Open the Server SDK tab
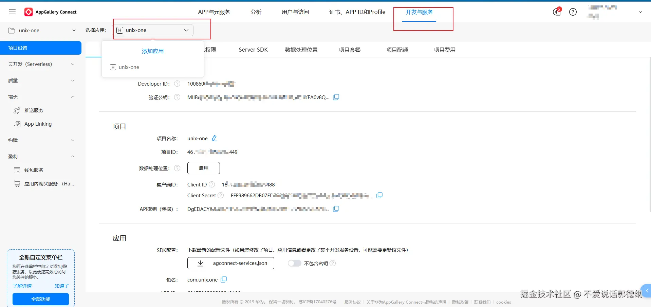Image resolution: width=651 pixels, height=307 pixels. pos(253,50)
